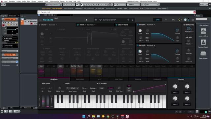Click the Windows Start button

pyautogui.click(x=84, y=116)
